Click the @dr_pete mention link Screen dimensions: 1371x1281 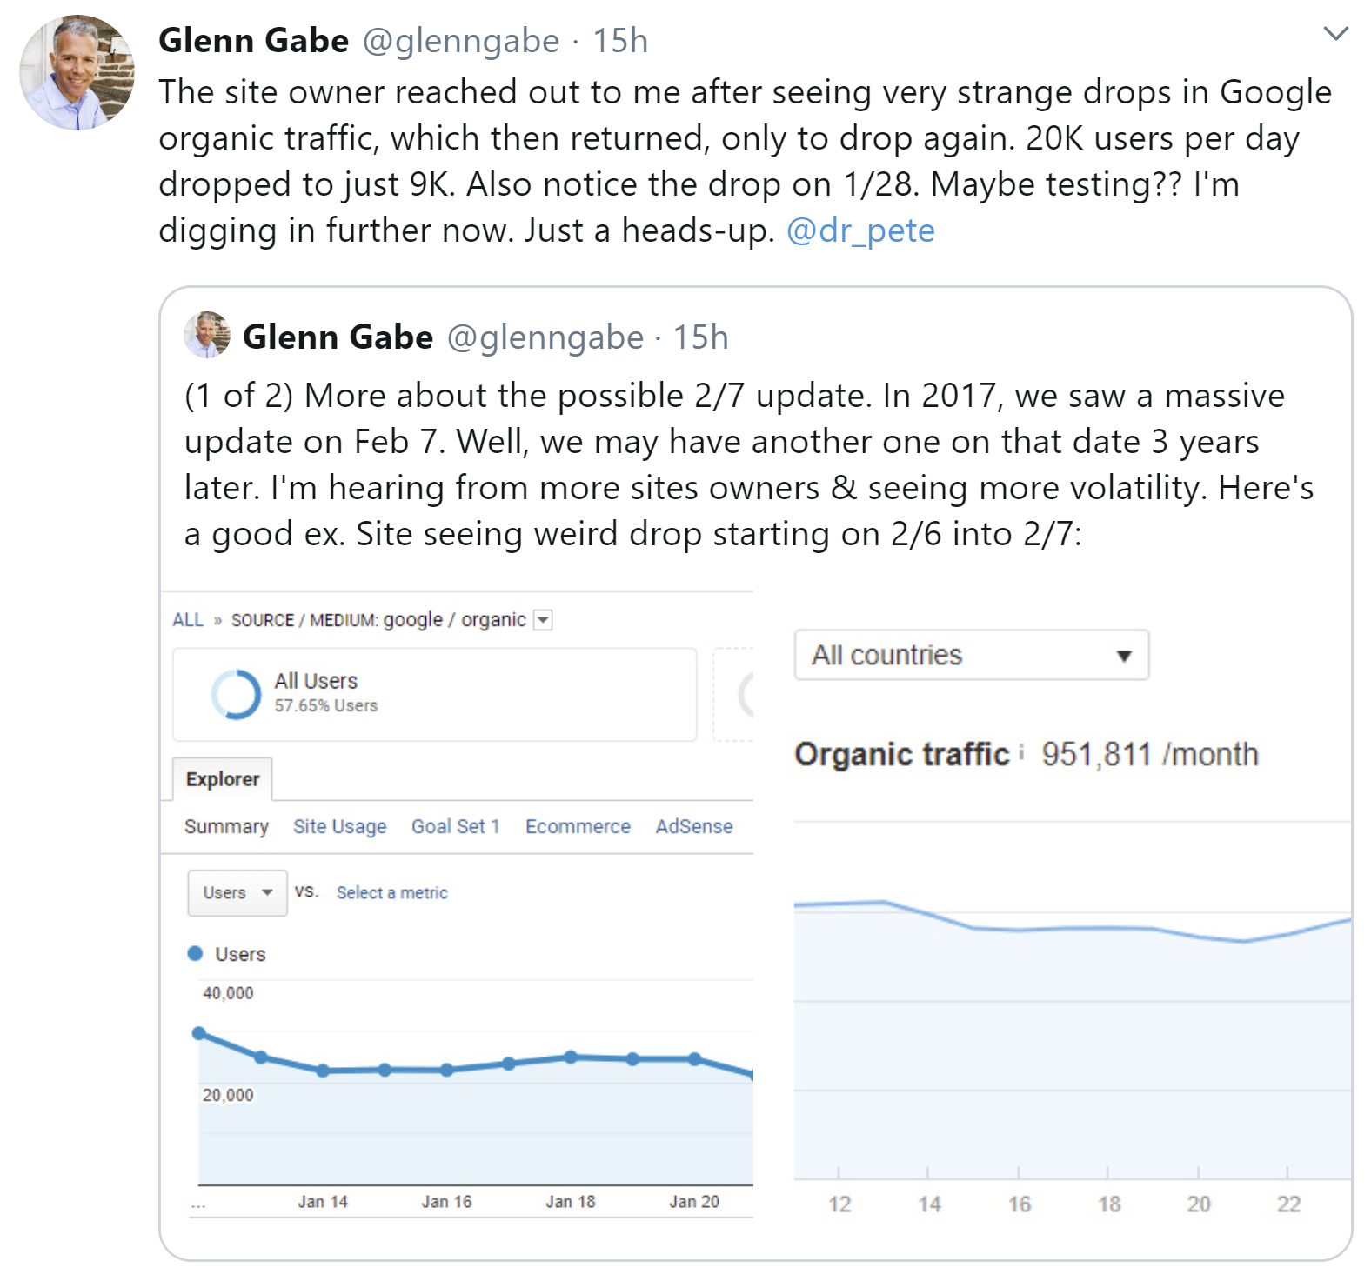[859, 229]
